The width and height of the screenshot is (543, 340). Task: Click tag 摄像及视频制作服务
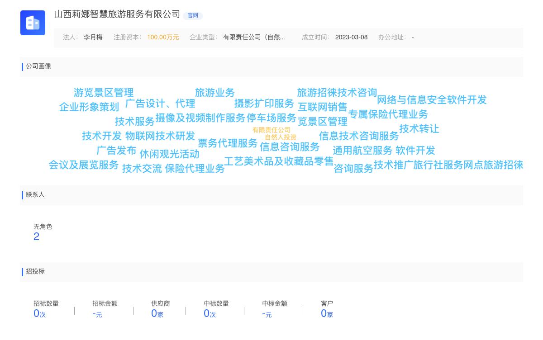tap(200, 118)
